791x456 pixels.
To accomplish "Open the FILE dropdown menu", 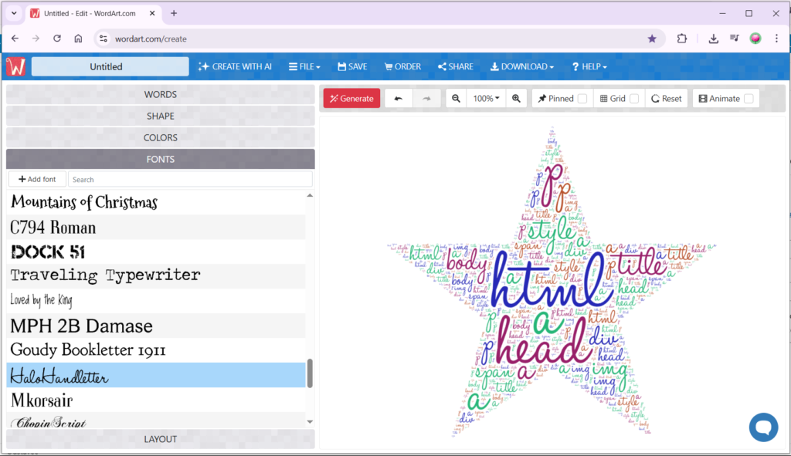I will tap(304, 67).
